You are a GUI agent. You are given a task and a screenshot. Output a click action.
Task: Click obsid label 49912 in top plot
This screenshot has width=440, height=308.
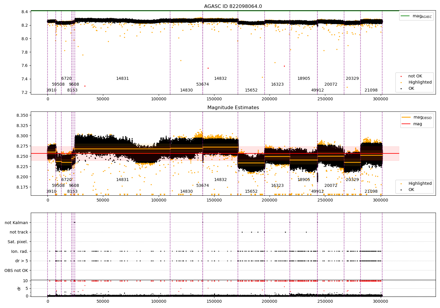point(317,90)
